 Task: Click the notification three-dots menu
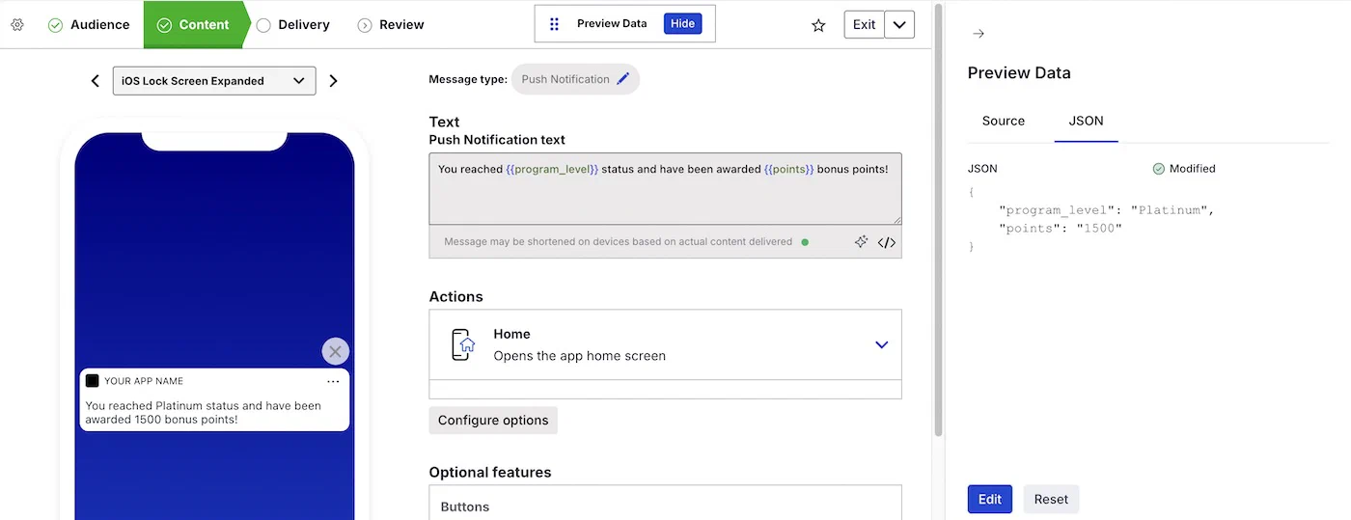coord(333,381)
